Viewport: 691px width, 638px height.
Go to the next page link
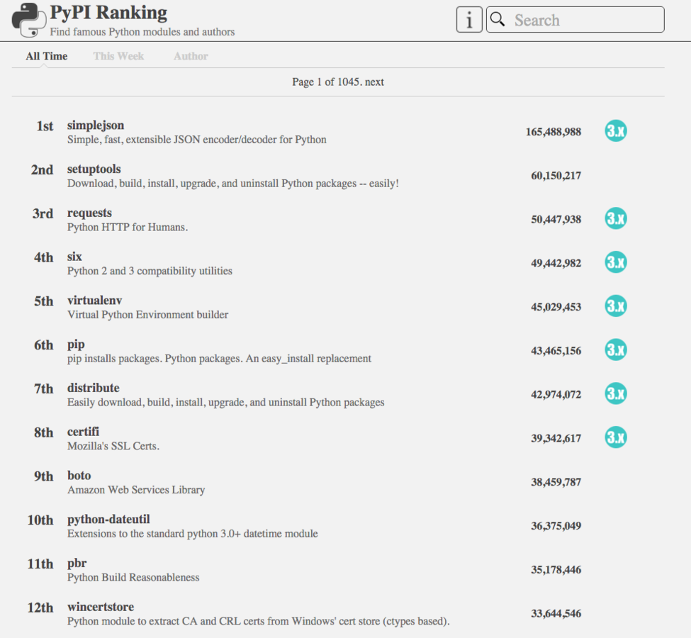(x=374, y=82)
